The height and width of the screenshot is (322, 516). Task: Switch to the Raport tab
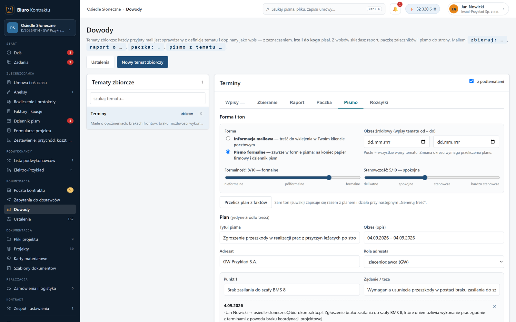click(x=297, y=102)
